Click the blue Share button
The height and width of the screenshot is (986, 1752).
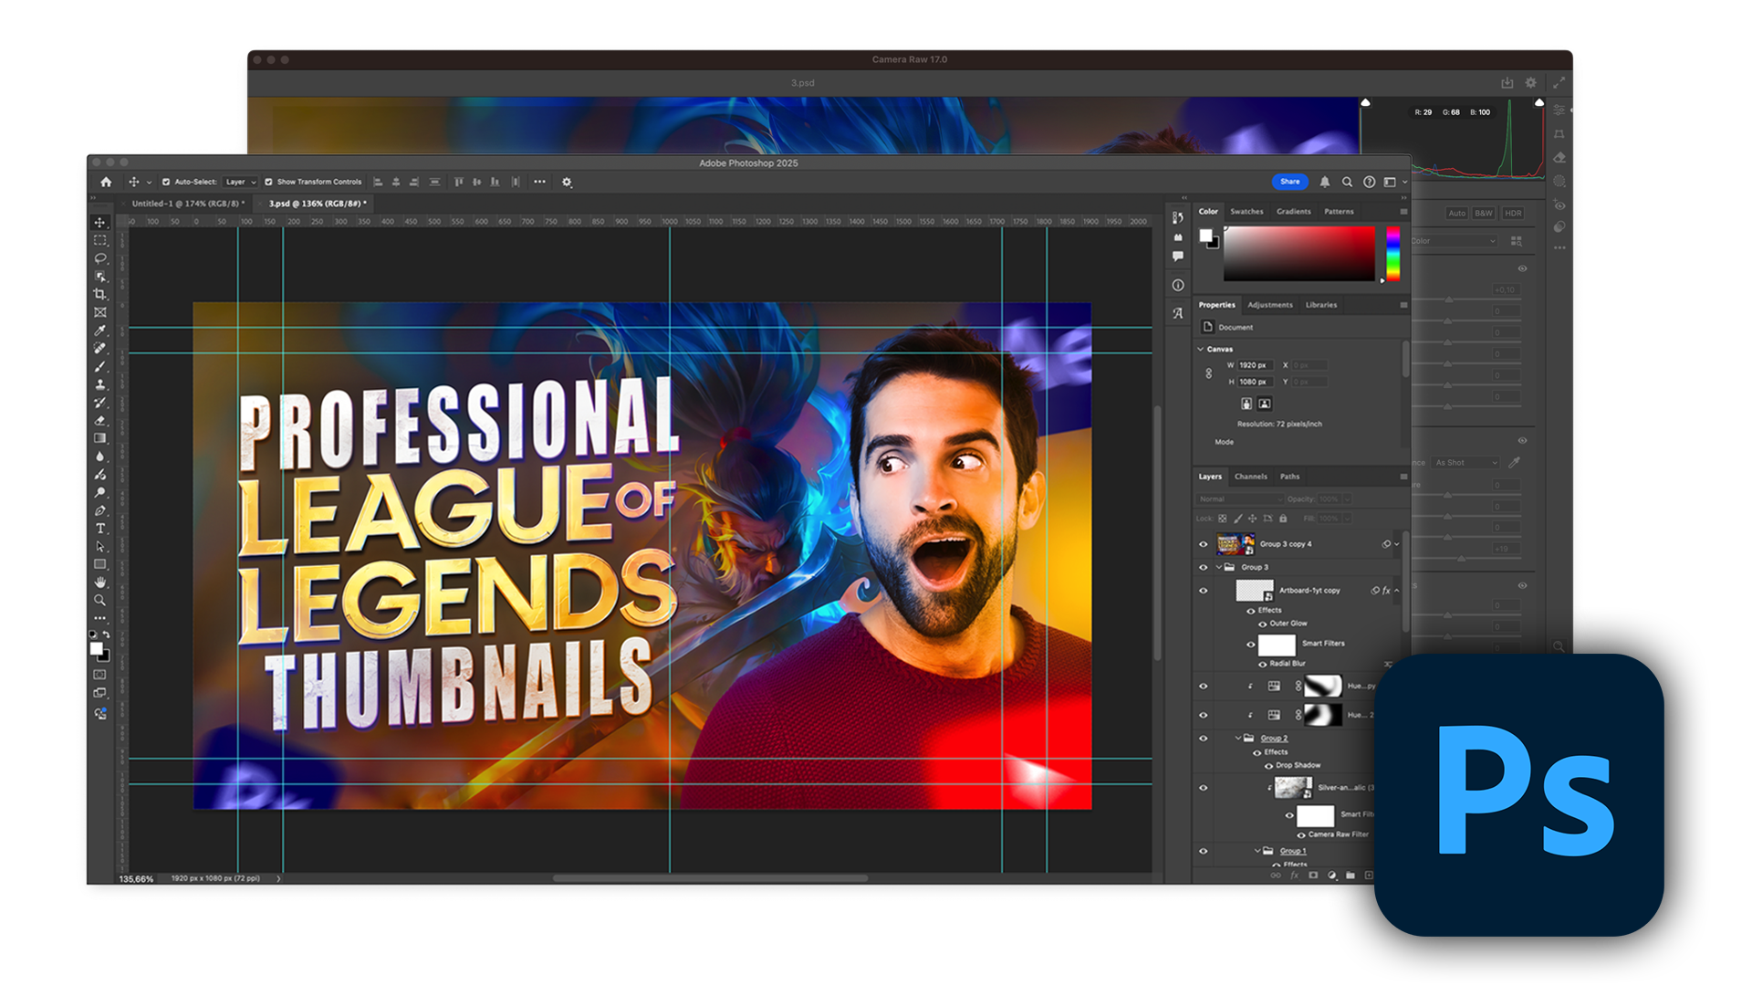[1289, 182]
